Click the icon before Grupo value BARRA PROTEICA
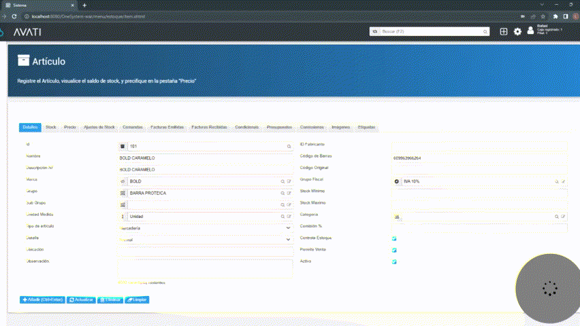 123,193
